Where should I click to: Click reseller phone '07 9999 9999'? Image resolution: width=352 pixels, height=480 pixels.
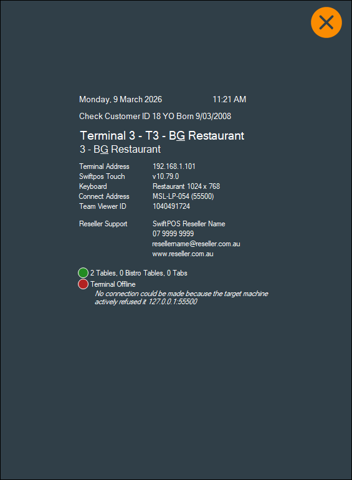pyautogui.click(x=173, y=234)
